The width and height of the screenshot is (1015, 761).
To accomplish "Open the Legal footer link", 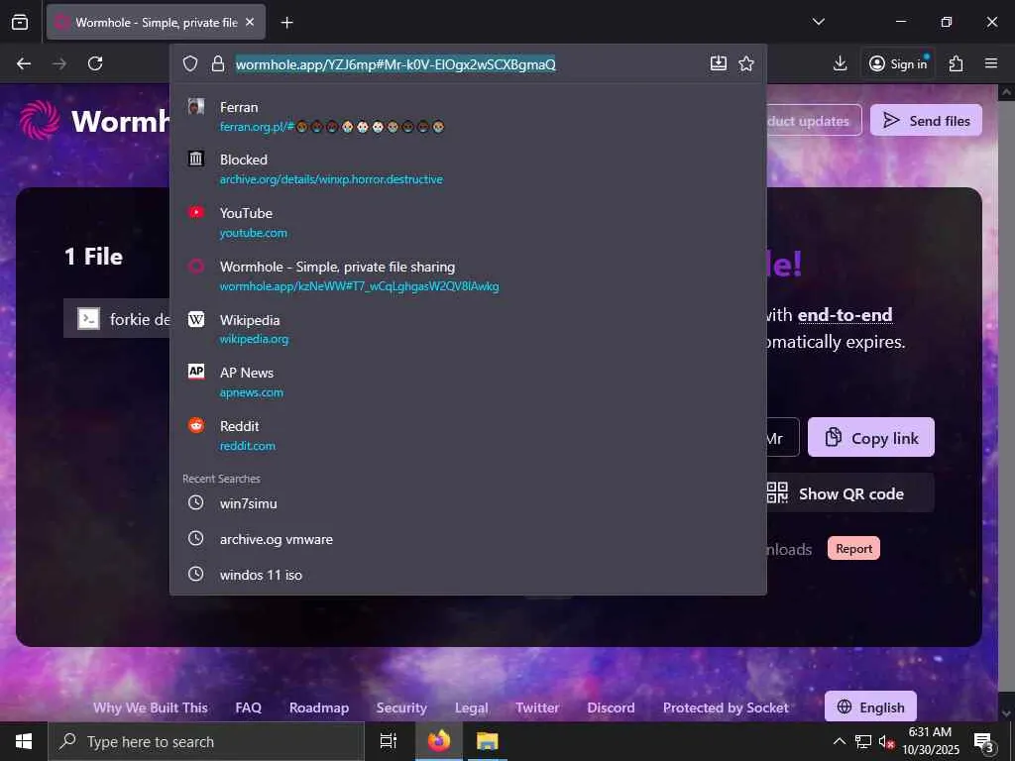I will [471, 707].
